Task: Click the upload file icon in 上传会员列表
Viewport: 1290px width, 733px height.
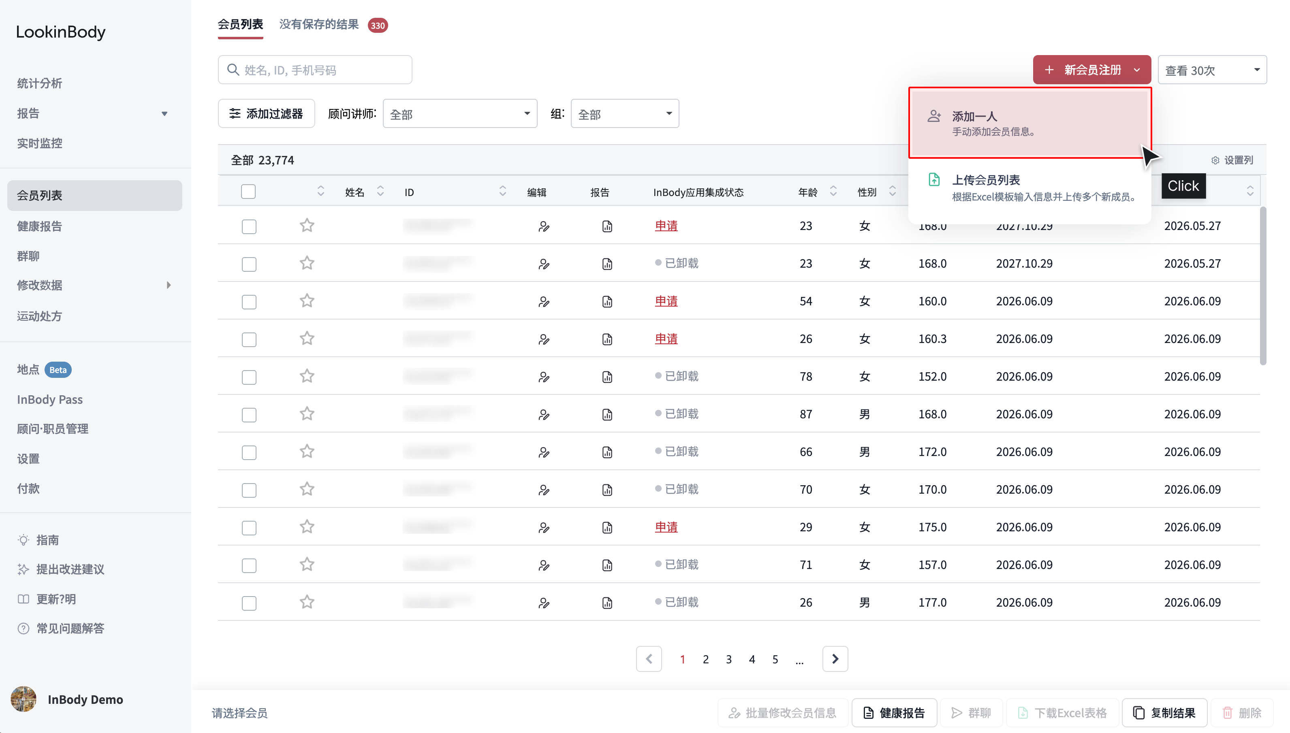Action: (934, 179)
